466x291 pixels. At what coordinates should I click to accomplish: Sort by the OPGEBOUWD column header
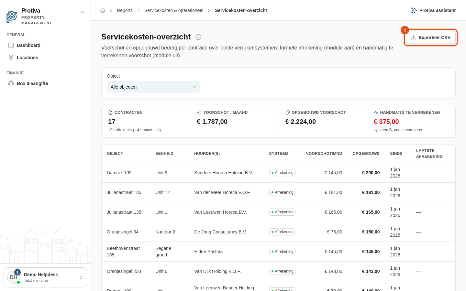coord(366,154)
